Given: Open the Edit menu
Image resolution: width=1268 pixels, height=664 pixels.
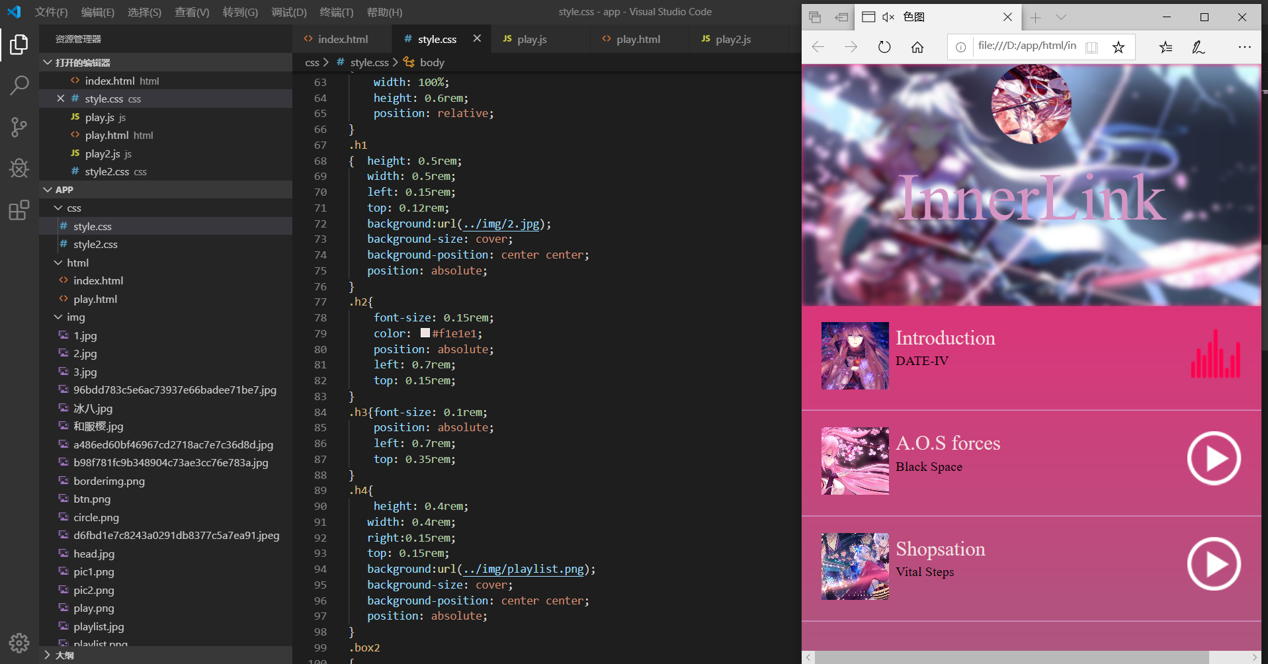Looking at the screenshot, I should pyautogui.click(x=98, y=12).
